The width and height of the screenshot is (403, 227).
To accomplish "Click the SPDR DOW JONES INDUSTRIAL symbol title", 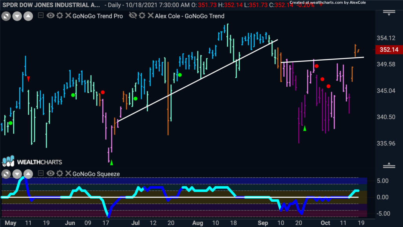I will click(x=51, y=5).
